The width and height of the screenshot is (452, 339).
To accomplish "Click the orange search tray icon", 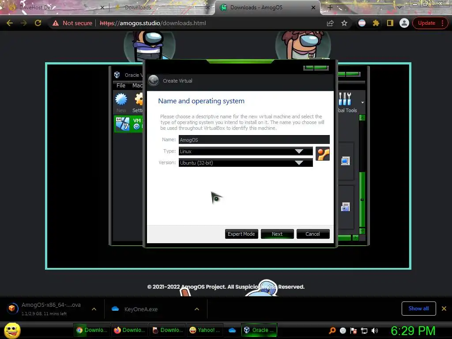I will pos(332,330).
